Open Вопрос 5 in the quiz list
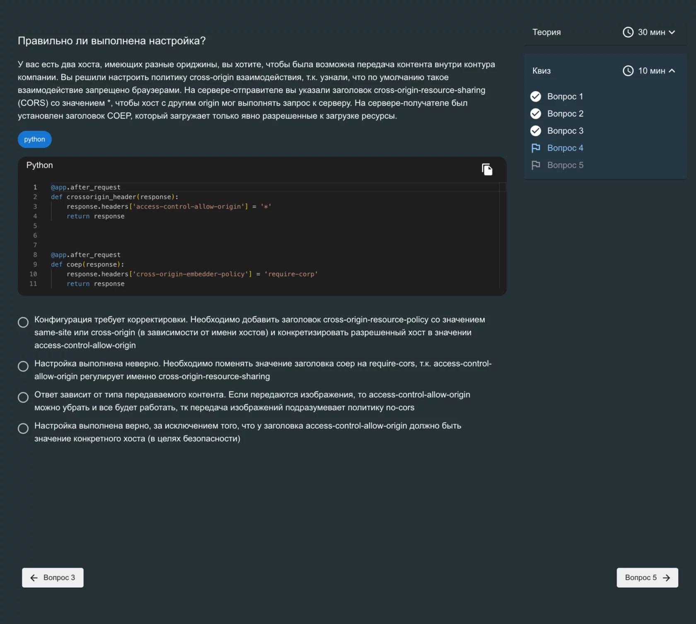Image resolution: width=696 pixels, height=624 pixels. pos(565,165)
